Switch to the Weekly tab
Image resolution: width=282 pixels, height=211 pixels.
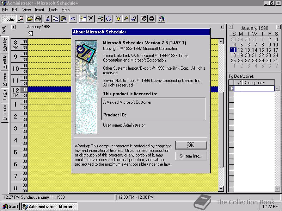coord(4,45)
